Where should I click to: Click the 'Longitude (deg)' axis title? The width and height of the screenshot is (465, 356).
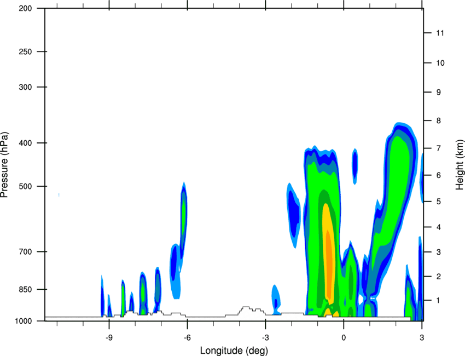234,351
